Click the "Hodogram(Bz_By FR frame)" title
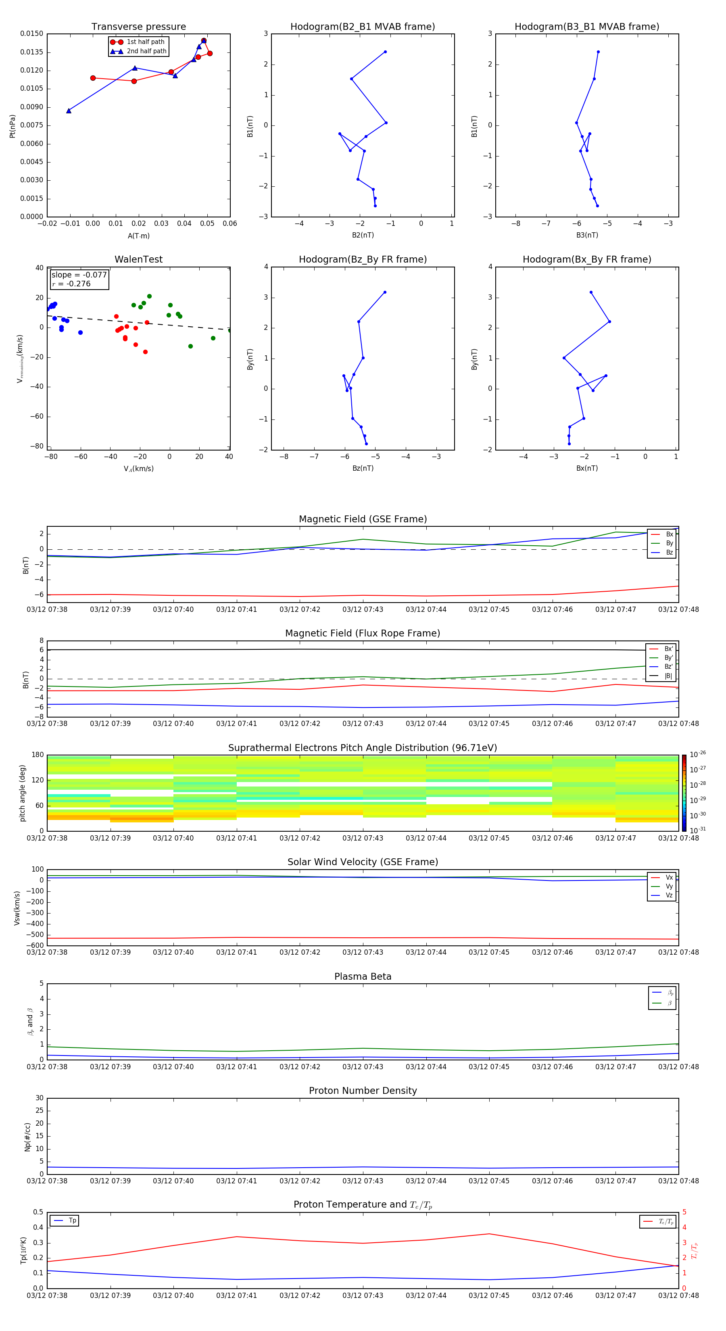Image resolution: width=726 pixels, height=1331 pixels. tap(363, 259)
